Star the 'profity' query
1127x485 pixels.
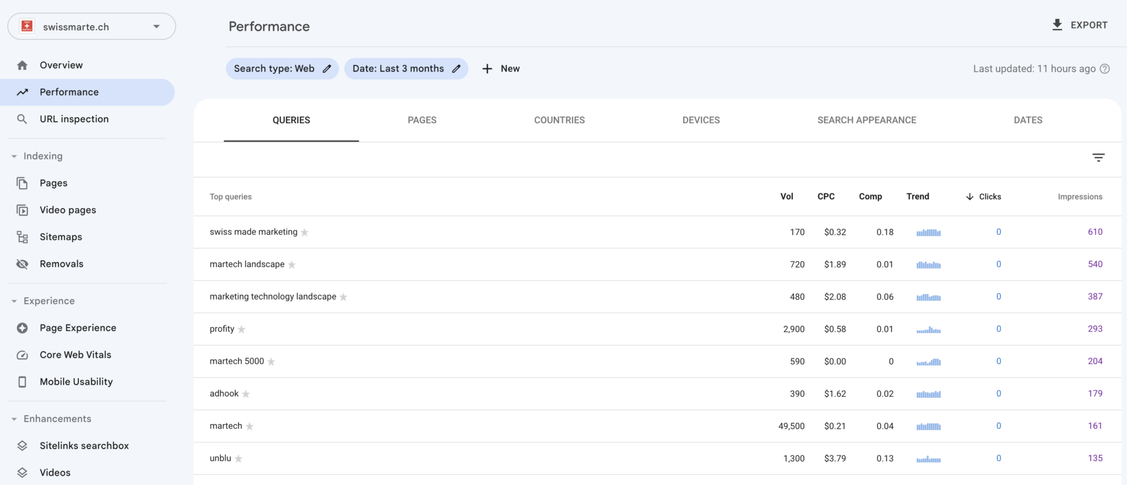[241, 330]
